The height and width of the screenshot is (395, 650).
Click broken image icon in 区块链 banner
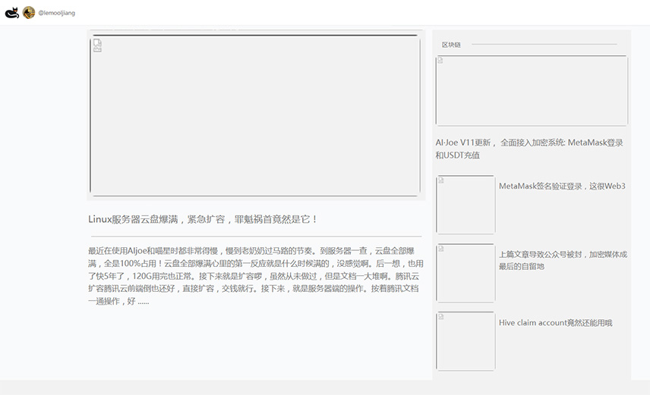pos(441,61)
